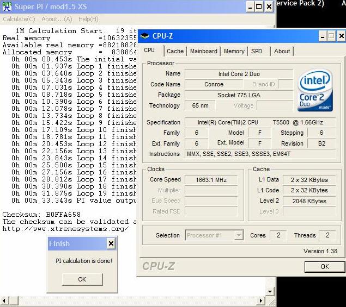Click the Name field showing Intel Core 2 Duo
The width and height of the screenshot is (346, 307).
[x=239, y=74]
